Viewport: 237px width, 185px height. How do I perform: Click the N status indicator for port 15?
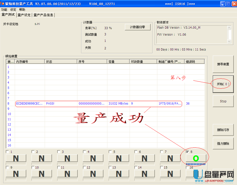coord(170,174)
